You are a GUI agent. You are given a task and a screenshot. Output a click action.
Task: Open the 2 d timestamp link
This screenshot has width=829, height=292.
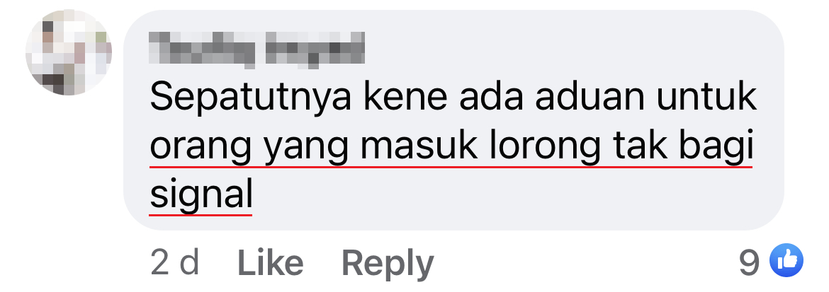(x=175, y=262)
